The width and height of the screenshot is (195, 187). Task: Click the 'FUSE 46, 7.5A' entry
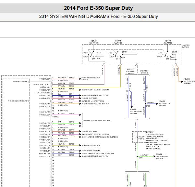[44, 154]
